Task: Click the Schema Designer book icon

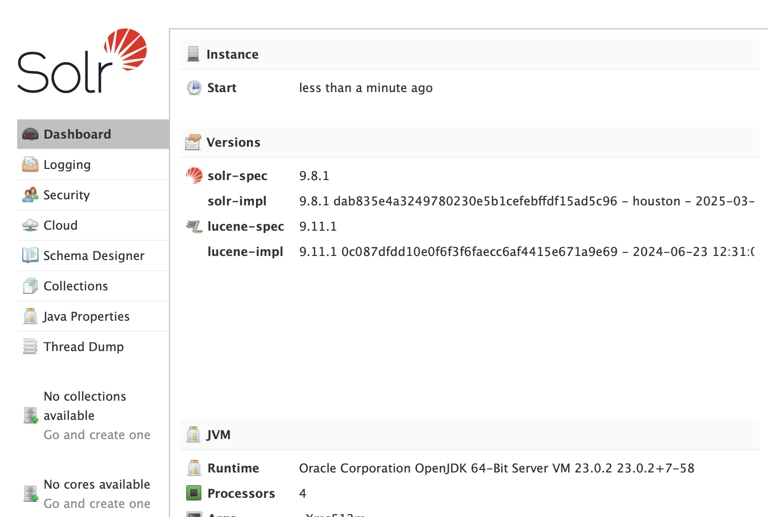Action: pos(30,255)
